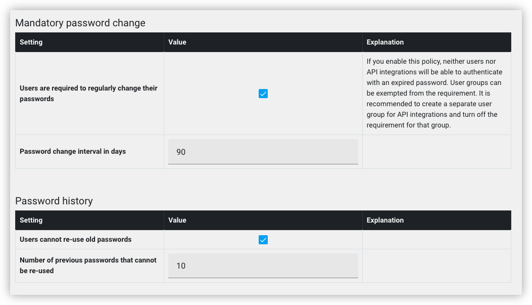Uncheck the cannot re-use old passwords checkbox

pyautogui.click(x=263, y=240)
